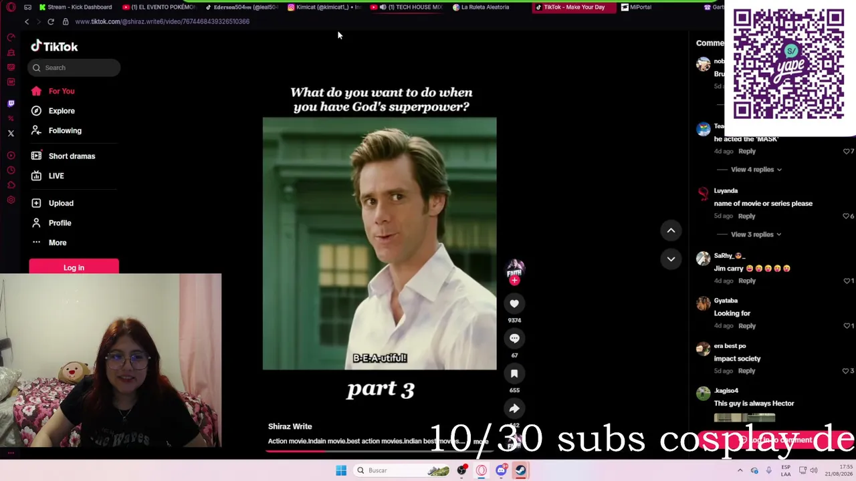Image resolution: width=856 pixels, height=481 pixels.
Task: Pause the playing Jim Carrey video
Action: [380, 244]
